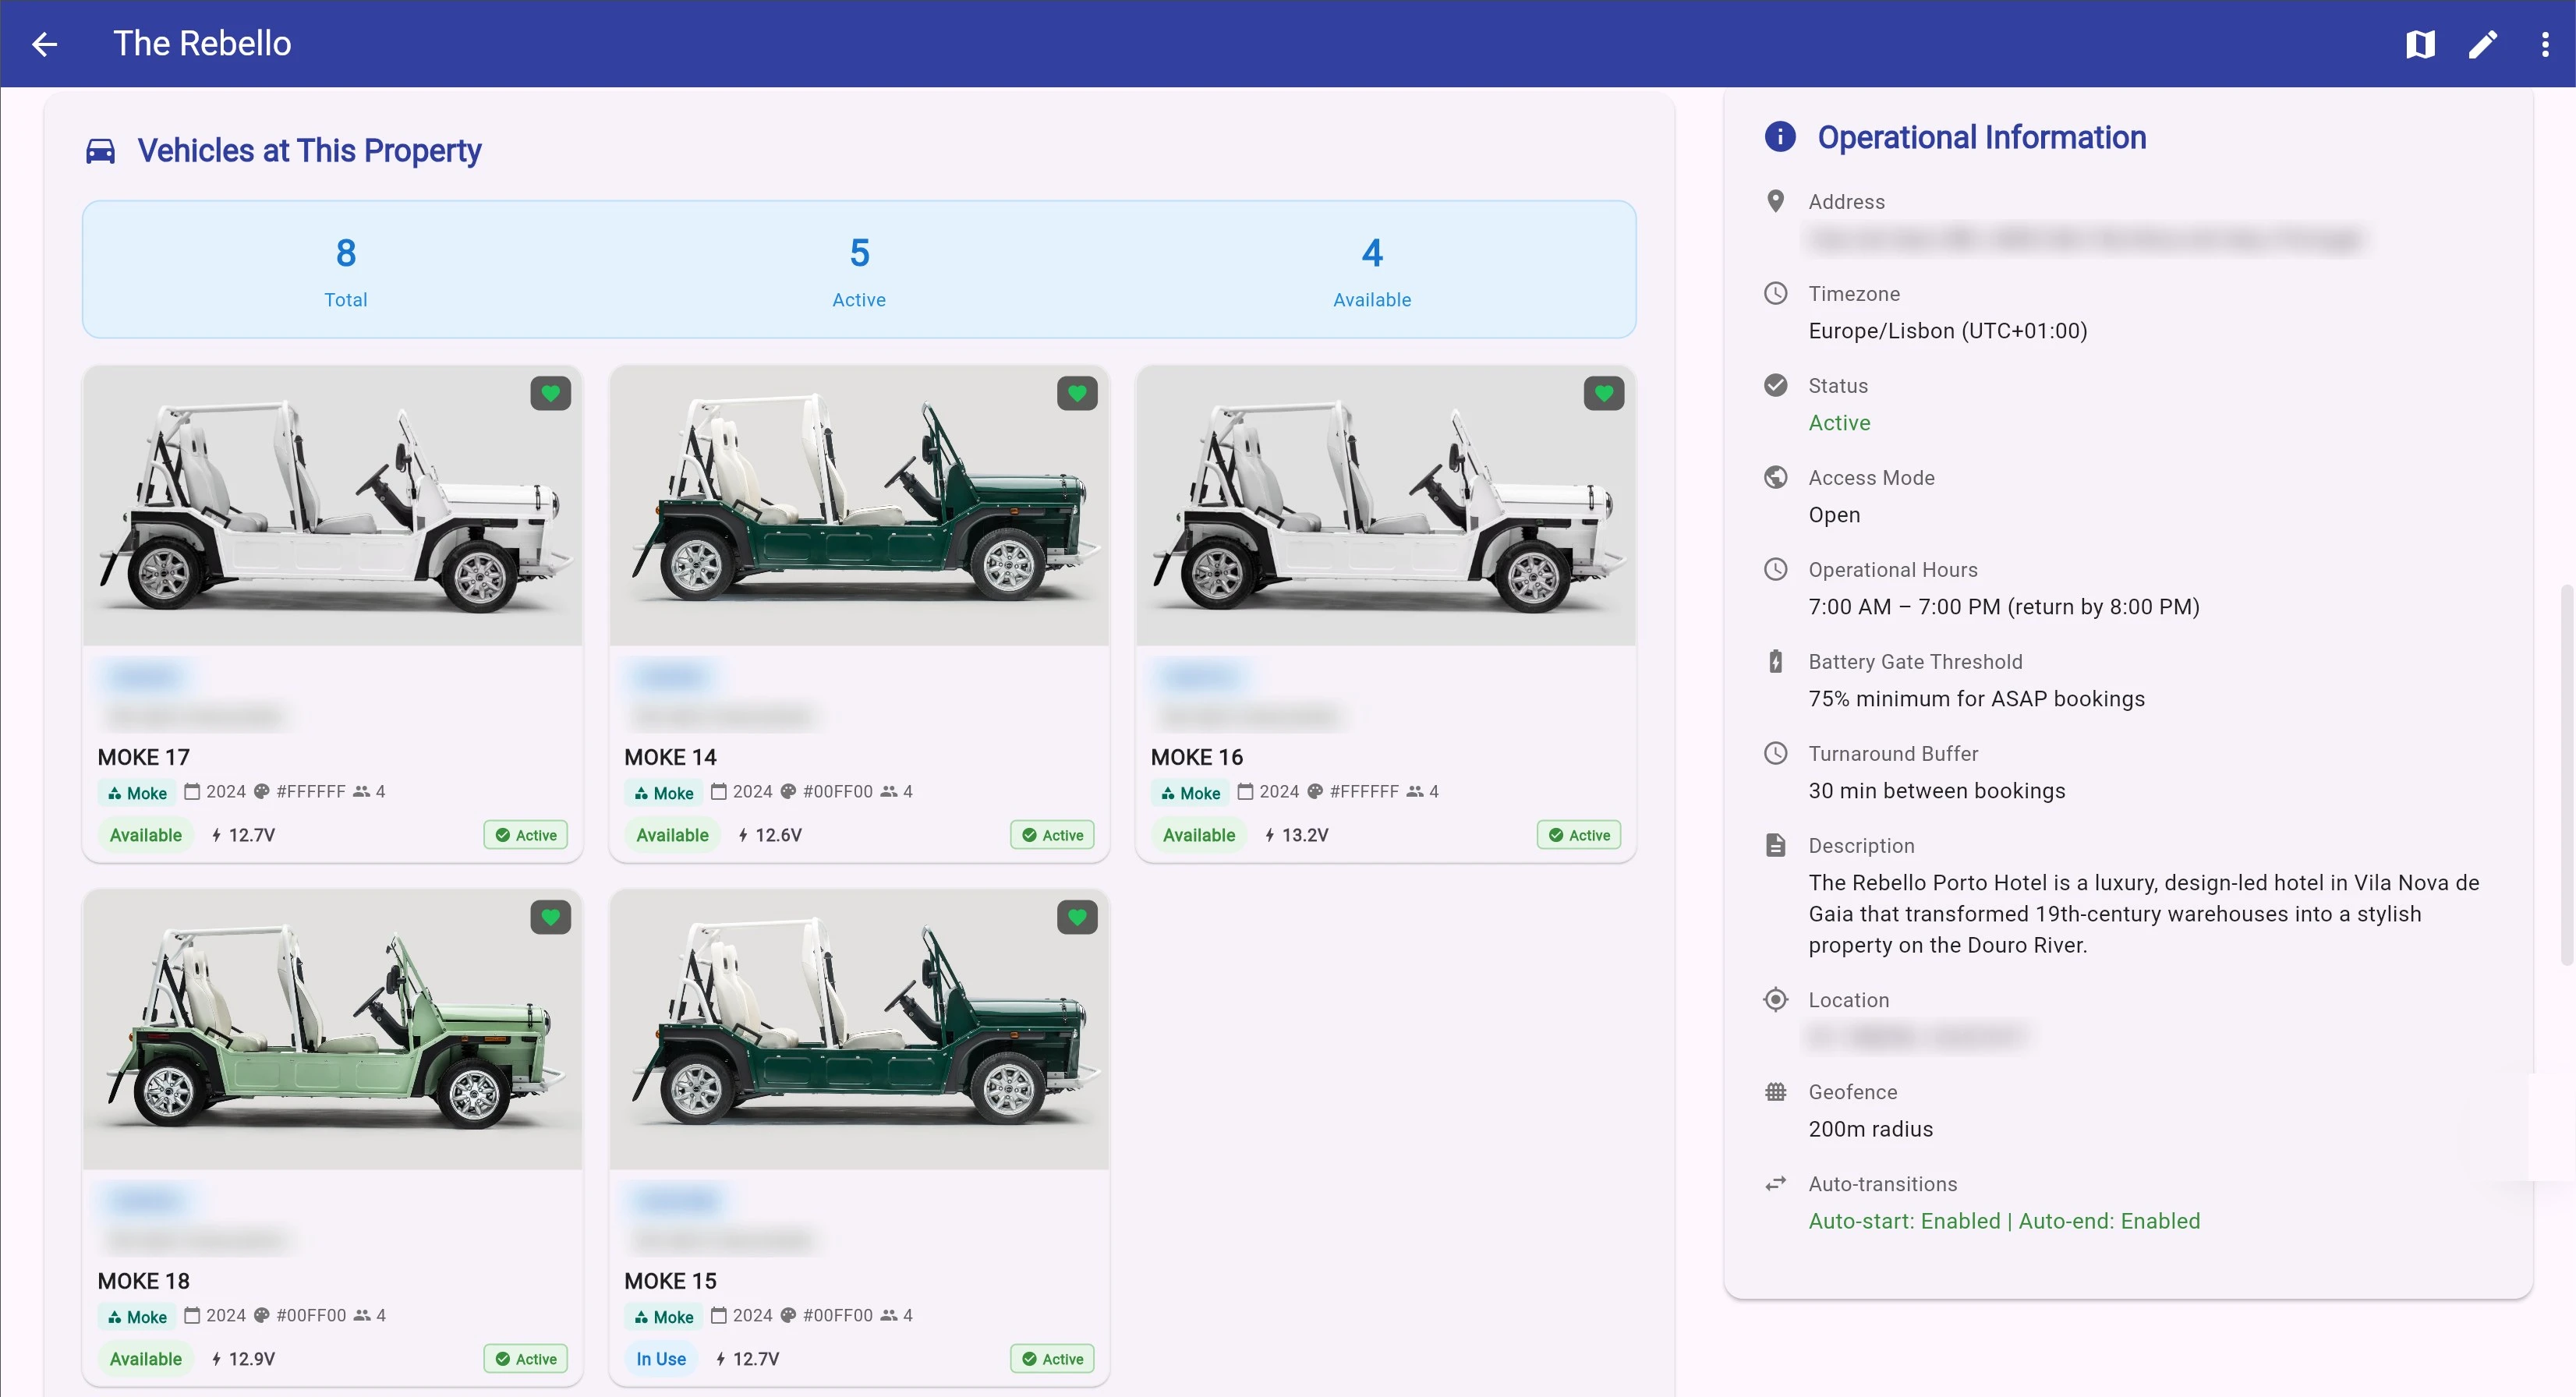The width and height of the screenshot is (2576, 1397).
Task: Click the Turnaround Buffer clock icon
Action: [x=1776, y=753]
